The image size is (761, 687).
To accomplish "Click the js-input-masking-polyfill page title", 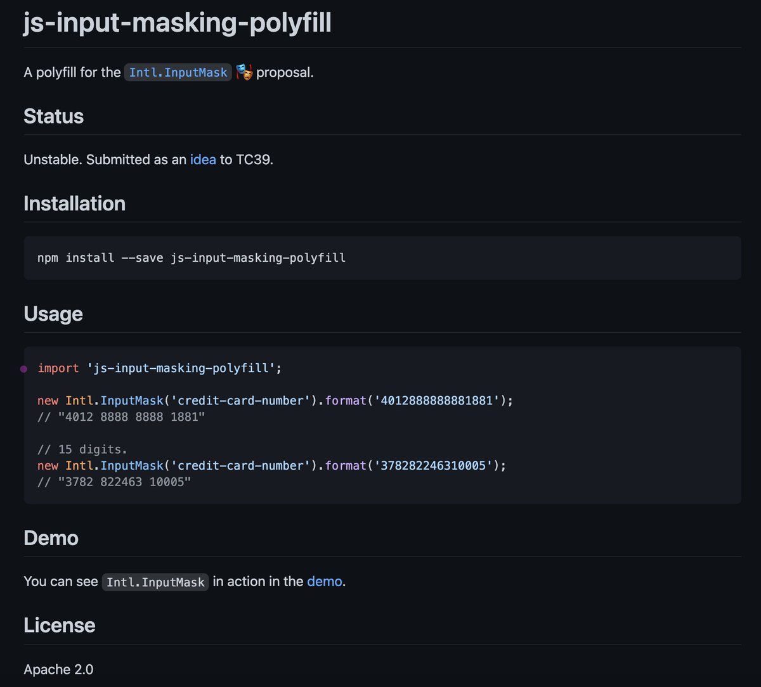I will pyautogui.click(x=178, y=23).
